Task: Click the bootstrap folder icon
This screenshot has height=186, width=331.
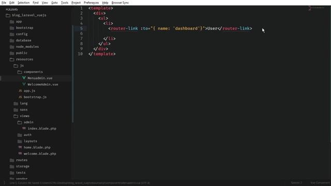Action: pos(12,28)
